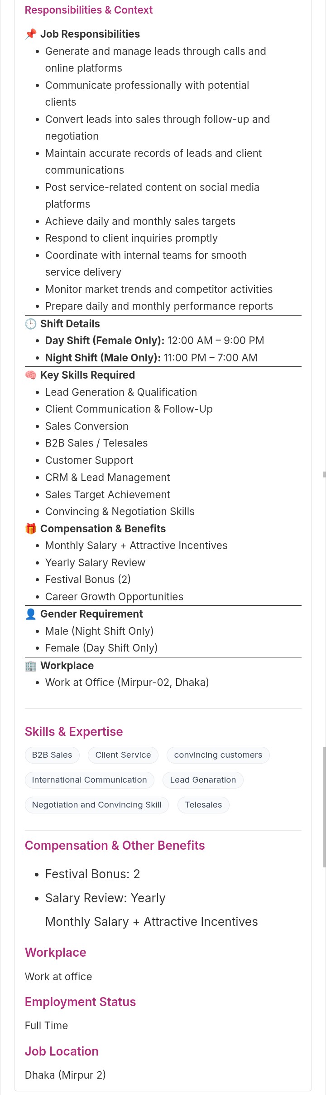This screenshot has height=1095, width=326.
Task: Click the Job Location heading
Action: (62, 1051)
